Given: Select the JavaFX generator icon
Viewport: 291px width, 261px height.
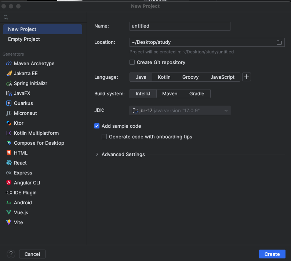Looking at the screenshot, I should [9, 93].
